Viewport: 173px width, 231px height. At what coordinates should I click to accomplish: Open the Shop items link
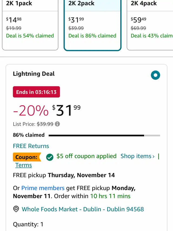(138, 156)
